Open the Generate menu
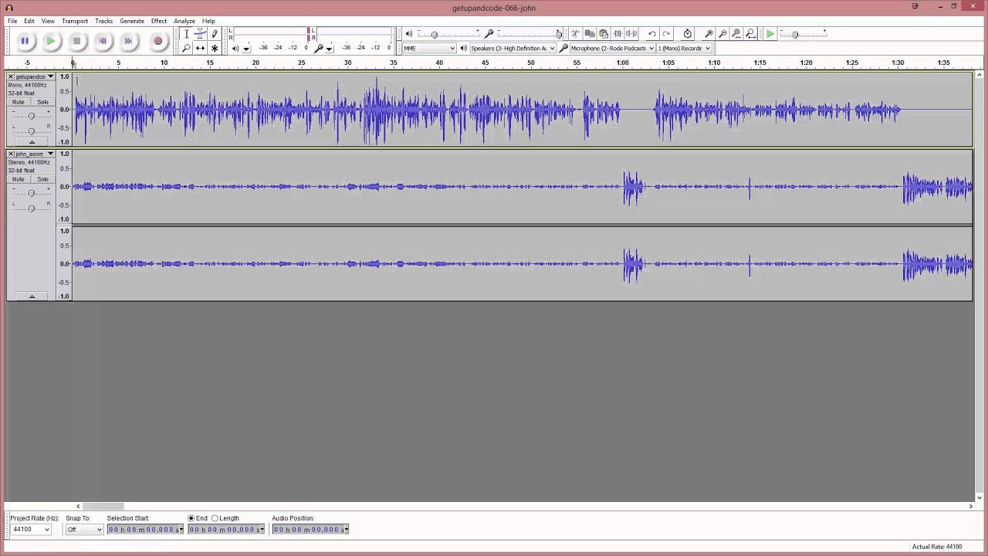This screenshot has height=556, width=988. pyautogui.click(x=132, y=21)
